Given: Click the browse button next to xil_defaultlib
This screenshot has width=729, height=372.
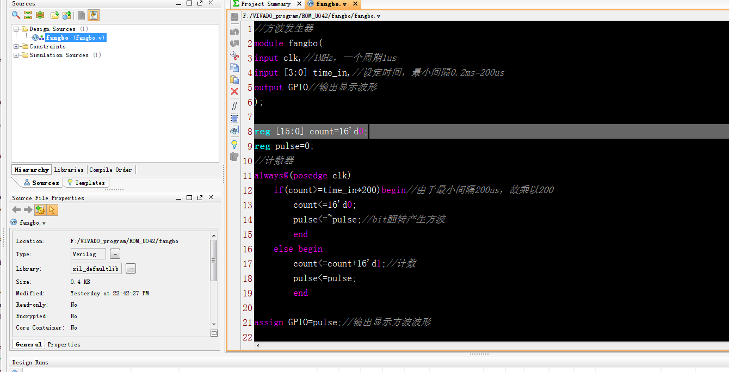Looking at the screenshot, I should click(x=131, y=269).
